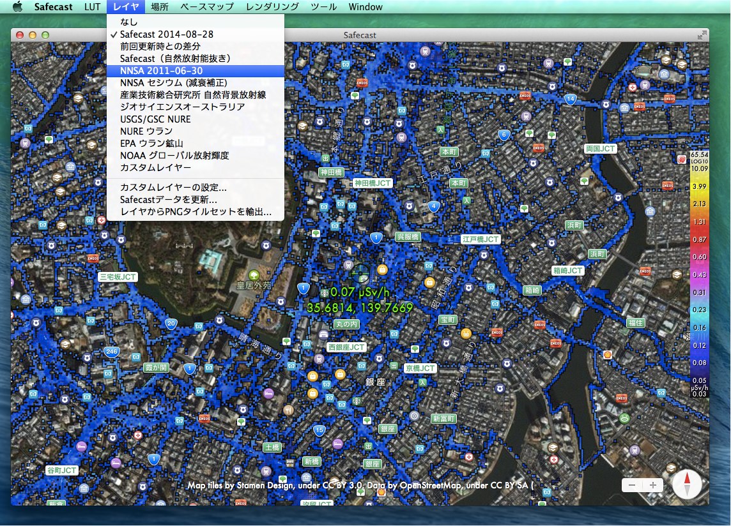This screenshot has width=731, height=526.
Task: Click the 35.6814, 139.7669 coordinates readout
Action: click(x=360, y=308)
